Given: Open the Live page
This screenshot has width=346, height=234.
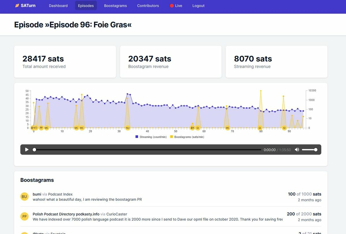Looking at the screenshot, I should point(176,6).
